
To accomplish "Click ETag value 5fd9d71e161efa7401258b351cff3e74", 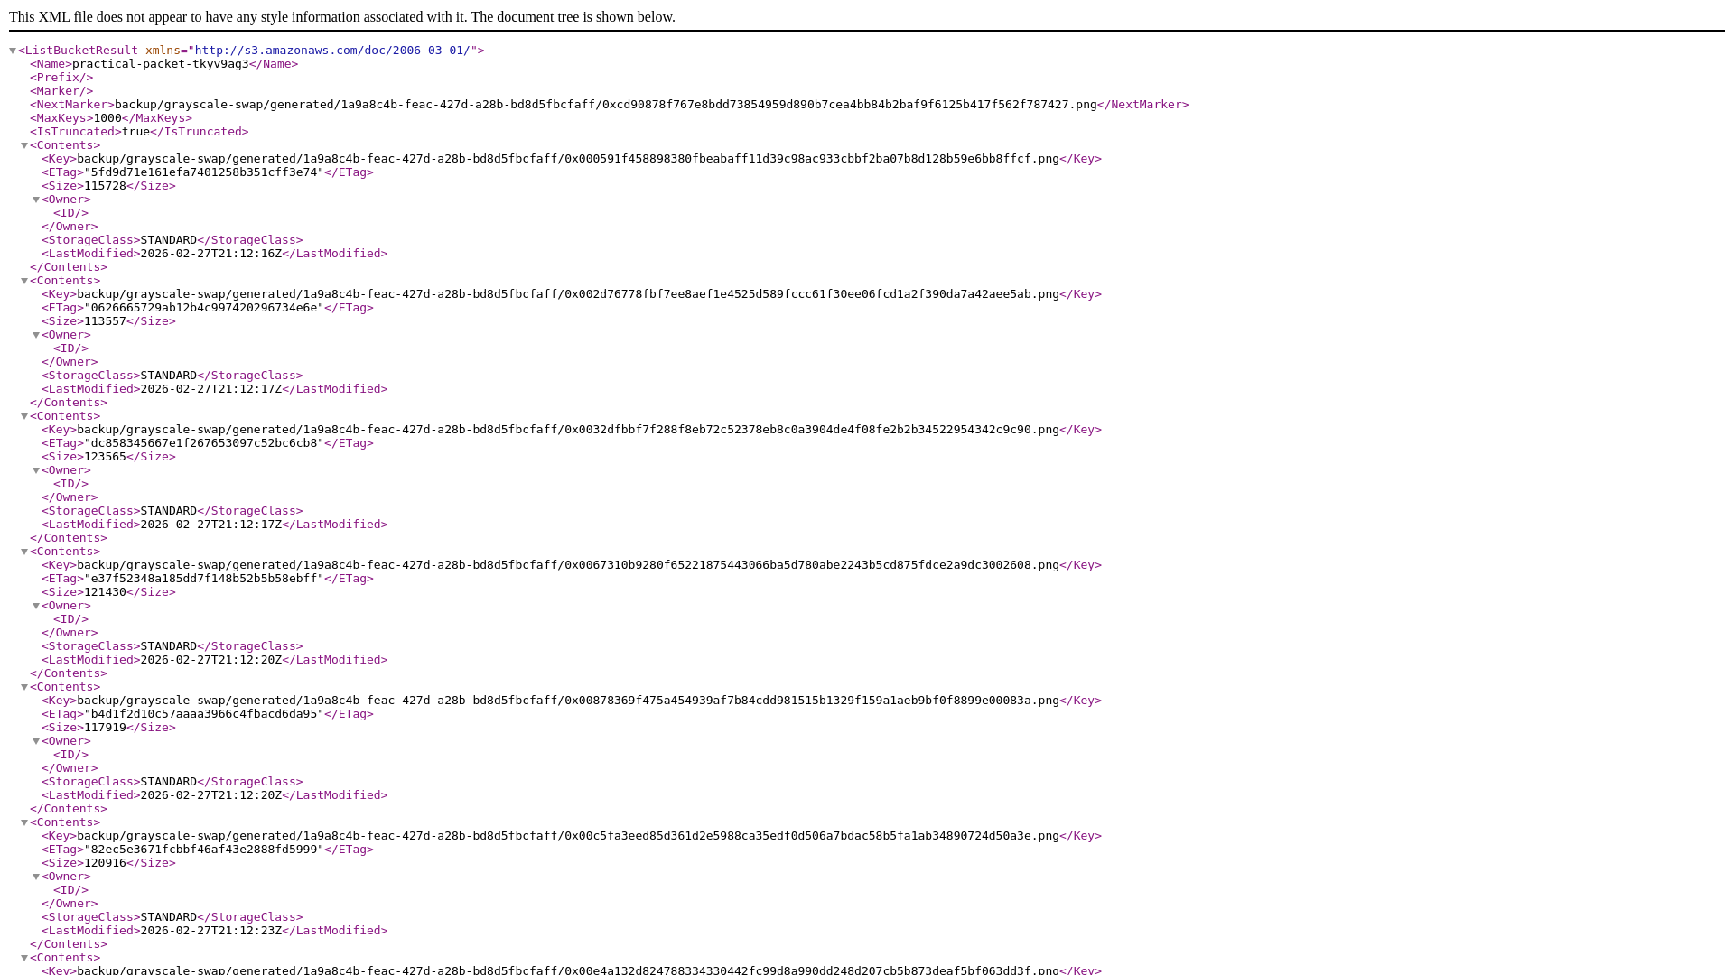I will click(203, 172).
